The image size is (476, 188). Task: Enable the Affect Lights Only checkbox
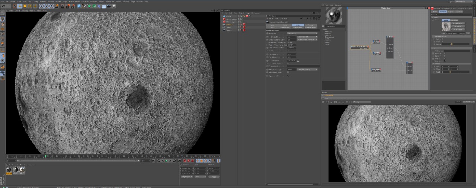pyautogui.click(x=288, y=72)
